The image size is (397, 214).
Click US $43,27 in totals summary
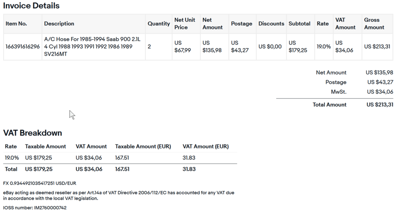tap(380, 82)
